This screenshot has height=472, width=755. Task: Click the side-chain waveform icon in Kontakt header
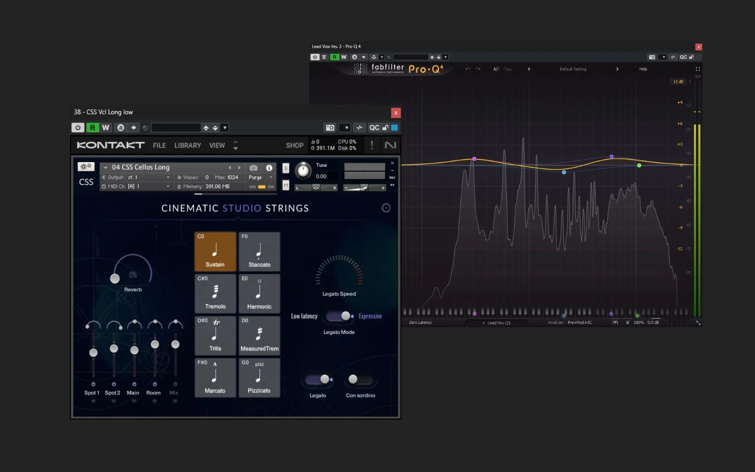360,128
